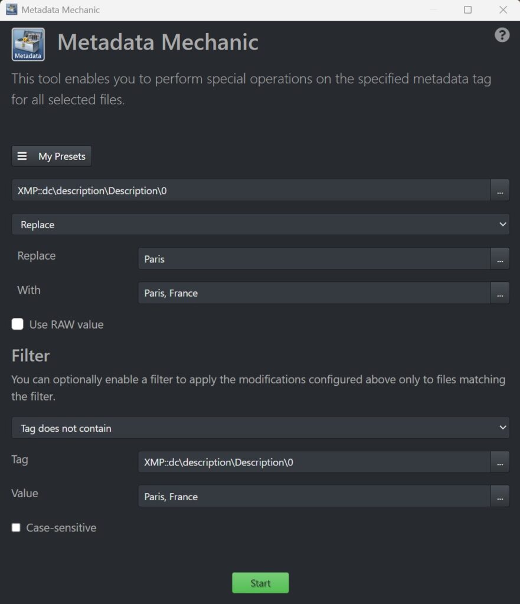Enable the Use RAW value checkbox
The image size is (520, 604).
point(17,324)
